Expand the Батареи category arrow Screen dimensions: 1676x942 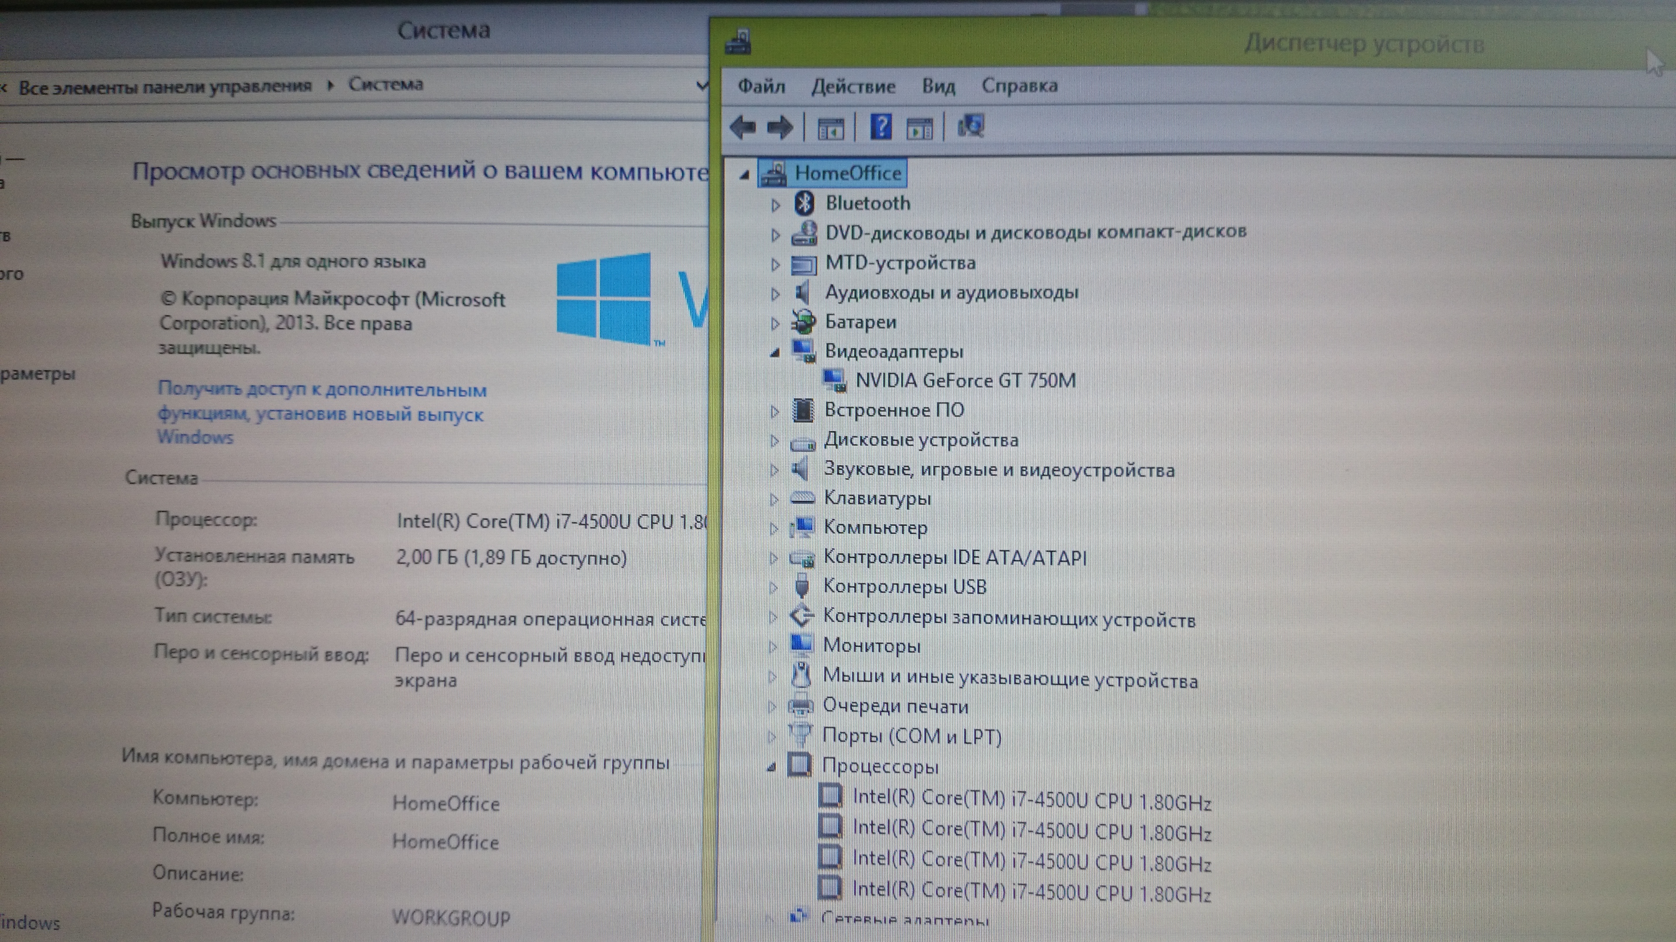(x=775, y=323)
